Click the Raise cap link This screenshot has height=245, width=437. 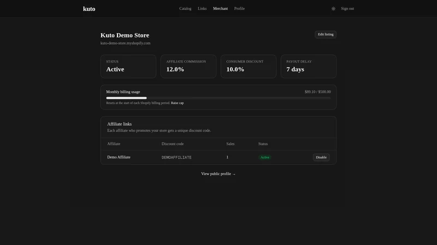tap(177, 103)
